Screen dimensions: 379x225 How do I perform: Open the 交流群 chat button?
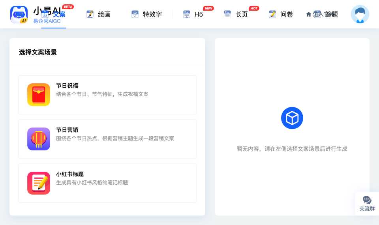pyautogui.click(x=367, y=204)
